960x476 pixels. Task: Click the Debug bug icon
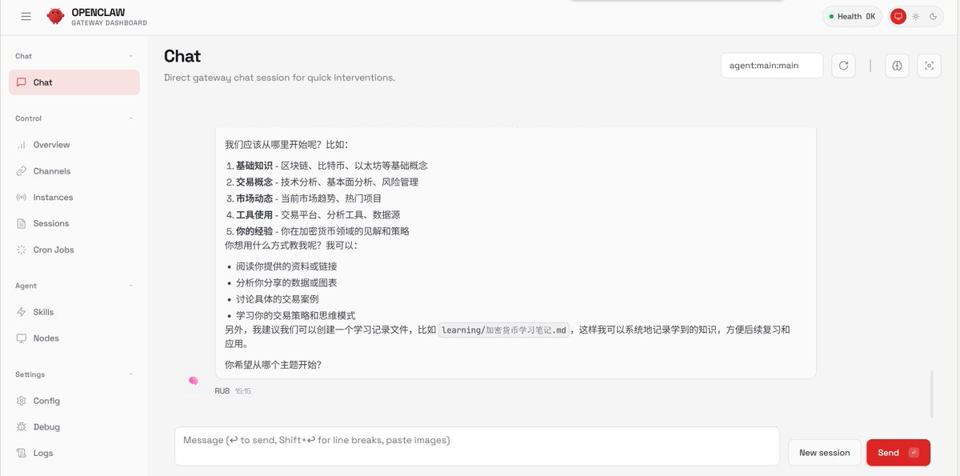click(22, 427)
